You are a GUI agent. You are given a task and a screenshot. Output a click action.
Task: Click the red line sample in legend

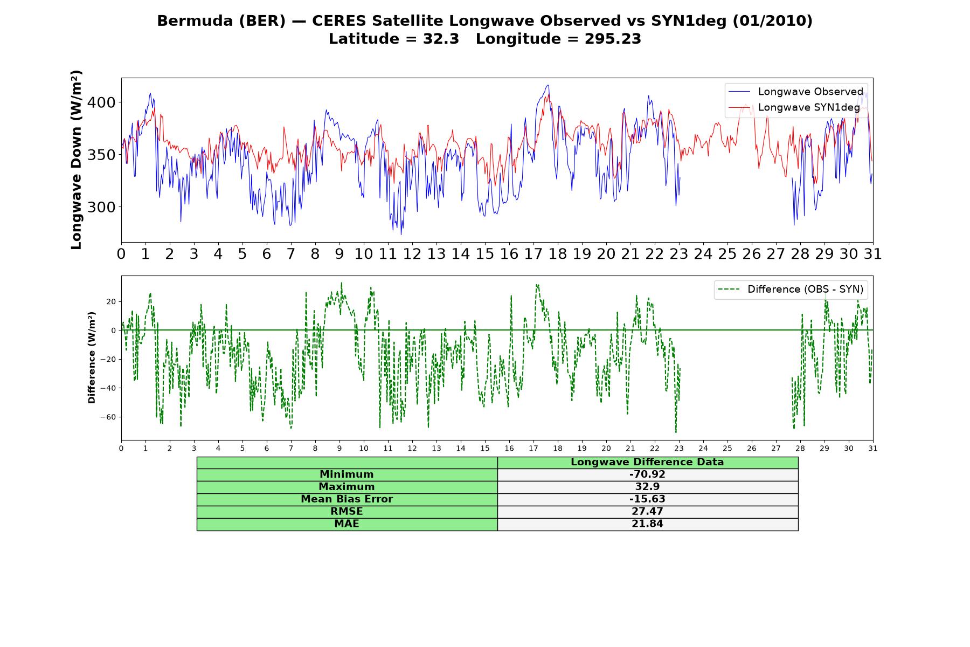[x=739, y=107]
